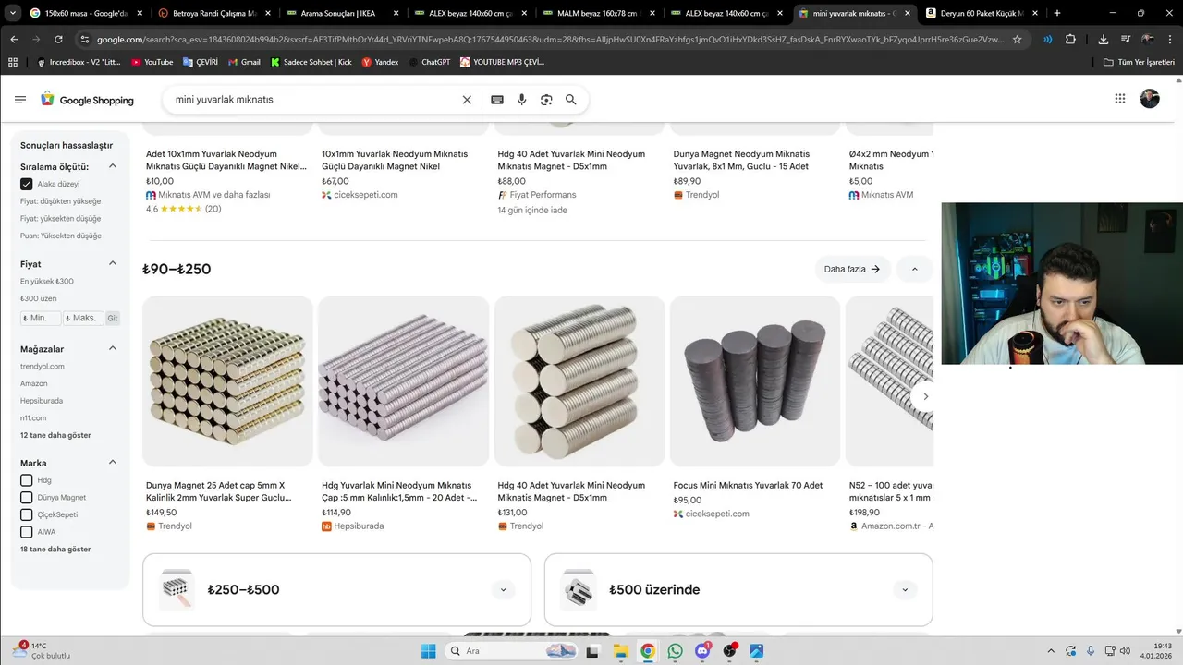Open File Explorer from the taskbar
Image resolution: width=1183 pixels, height=665 pixels.
tap(621, 651)
